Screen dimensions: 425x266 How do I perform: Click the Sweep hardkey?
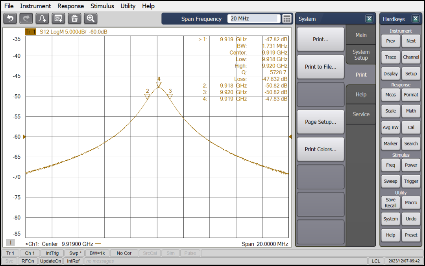tap(391, 181)
